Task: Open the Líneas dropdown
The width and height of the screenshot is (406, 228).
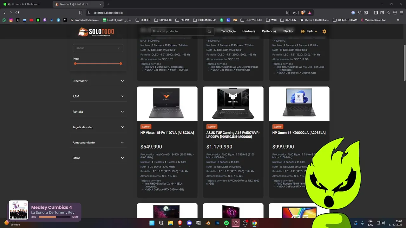Action: point(98,48)
